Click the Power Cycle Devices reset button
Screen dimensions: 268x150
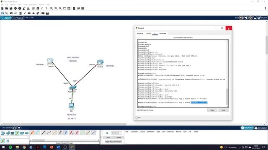[x=15, y=128]
